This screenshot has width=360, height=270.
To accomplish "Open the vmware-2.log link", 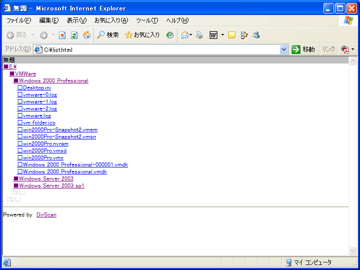I will tap(37, 109).
